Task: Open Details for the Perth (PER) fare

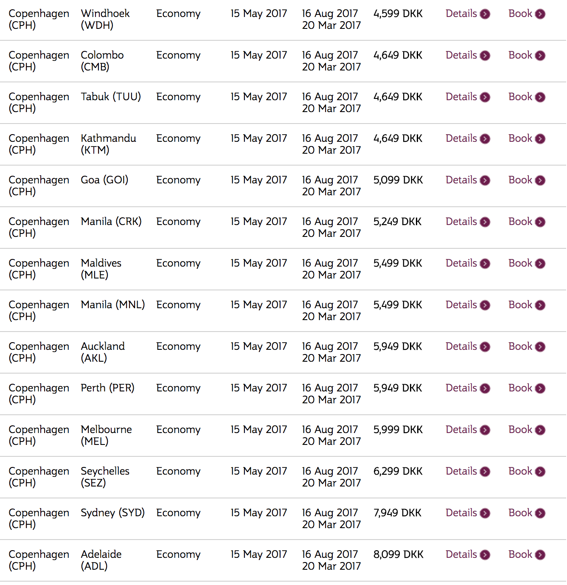Action: click(x=461, y=388)
